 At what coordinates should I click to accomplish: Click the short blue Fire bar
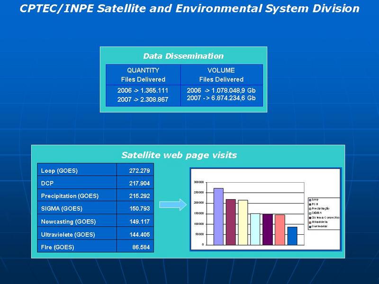click(x=292, y=236)
